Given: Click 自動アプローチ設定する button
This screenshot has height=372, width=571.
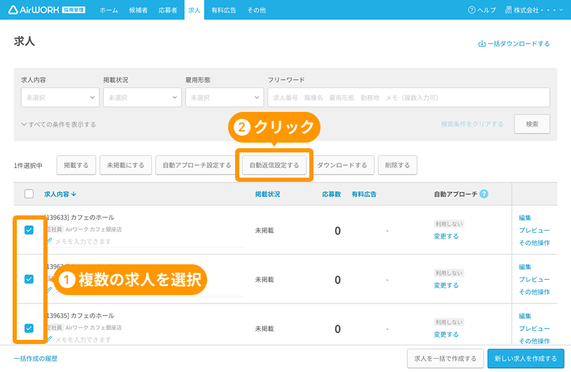Looking at the screenshot, I should 197,165.
